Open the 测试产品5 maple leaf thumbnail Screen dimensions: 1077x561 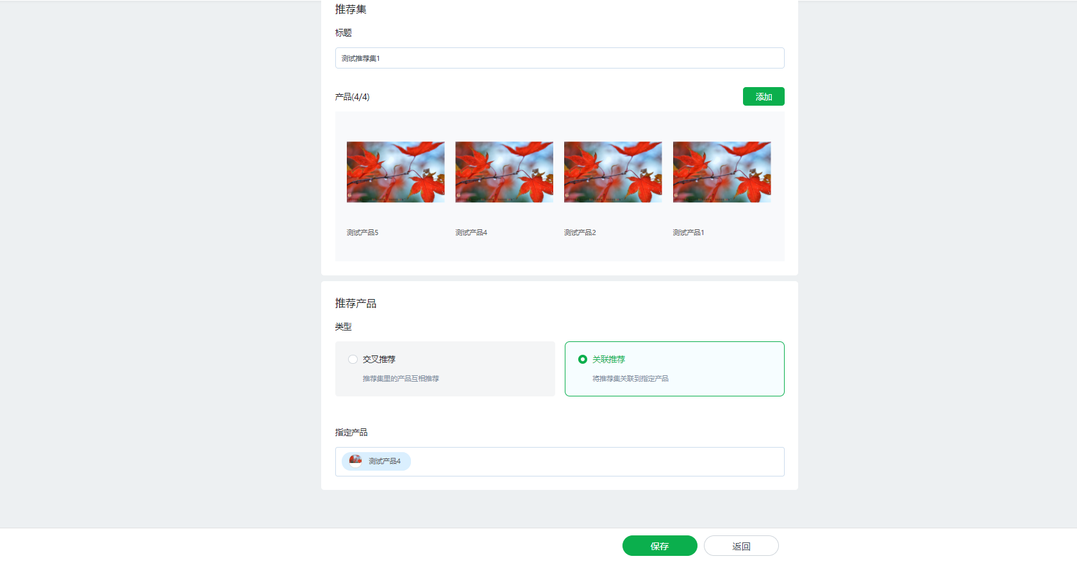[396, 172]
